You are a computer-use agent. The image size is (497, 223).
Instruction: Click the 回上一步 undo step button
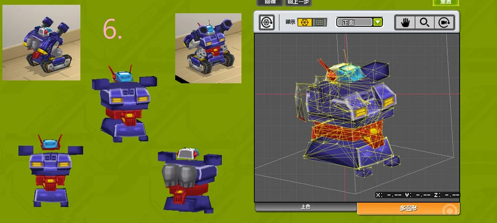[x=298, y=2]
